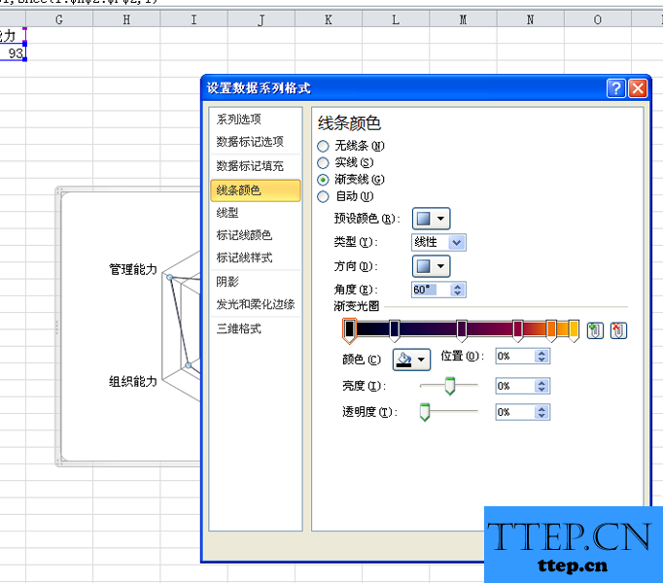663x583 pixels.
Task: Select column K header
Action: 329,19
